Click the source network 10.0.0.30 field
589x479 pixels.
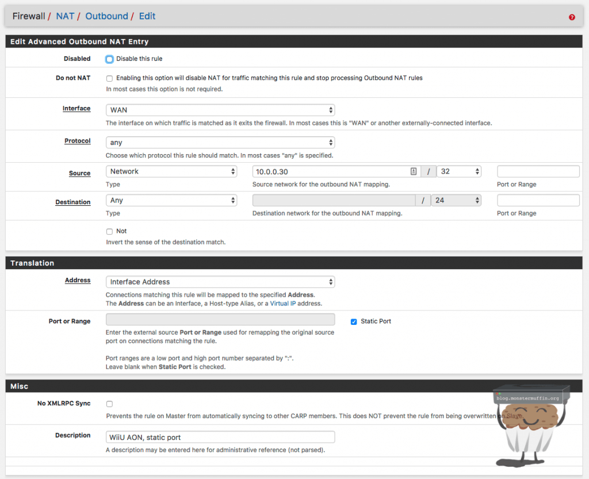pyautogui.click(x=330, y=171)
